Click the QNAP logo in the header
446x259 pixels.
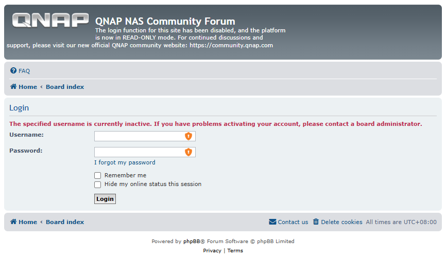[50, 21]
